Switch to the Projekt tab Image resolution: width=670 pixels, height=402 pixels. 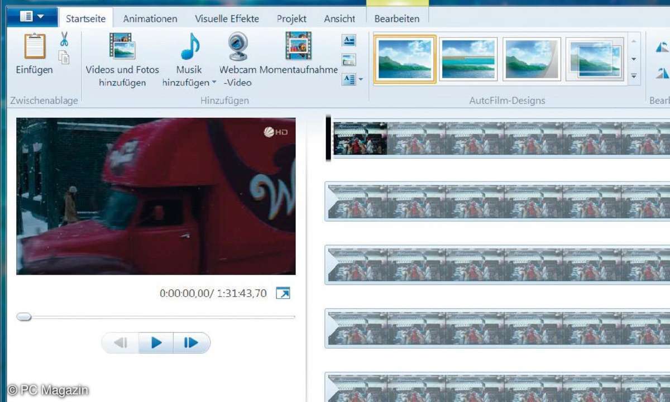[x=291, y=18]
